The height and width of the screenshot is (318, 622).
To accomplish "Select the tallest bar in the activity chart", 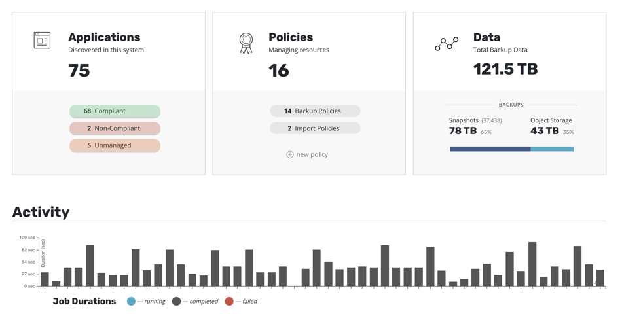I will pos(532,264).
